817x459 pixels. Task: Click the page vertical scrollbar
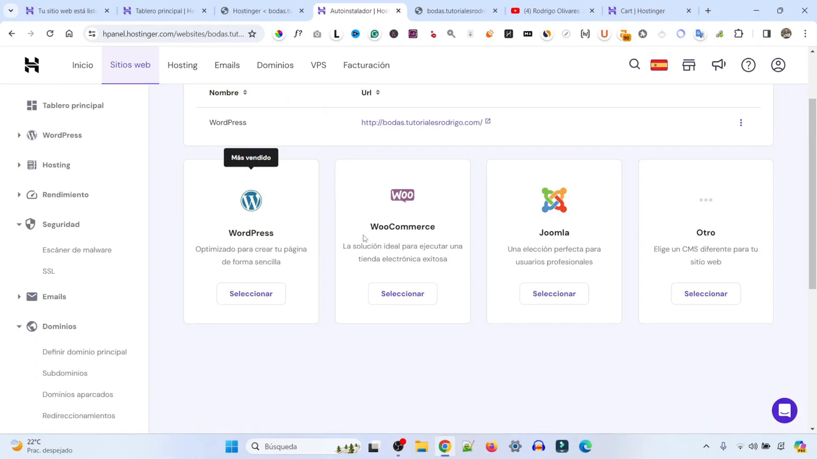coord(812,194)
